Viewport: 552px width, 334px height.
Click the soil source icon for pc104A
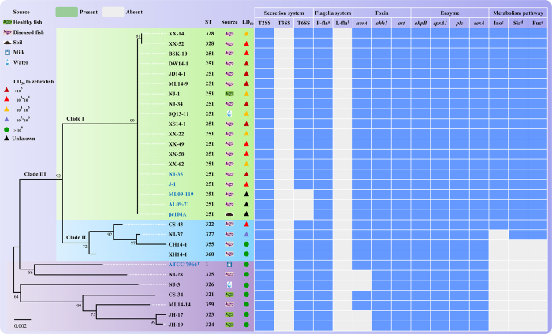[229, 214]
